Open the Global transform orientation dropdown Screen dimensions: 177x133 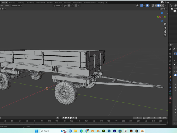point(58,6)
